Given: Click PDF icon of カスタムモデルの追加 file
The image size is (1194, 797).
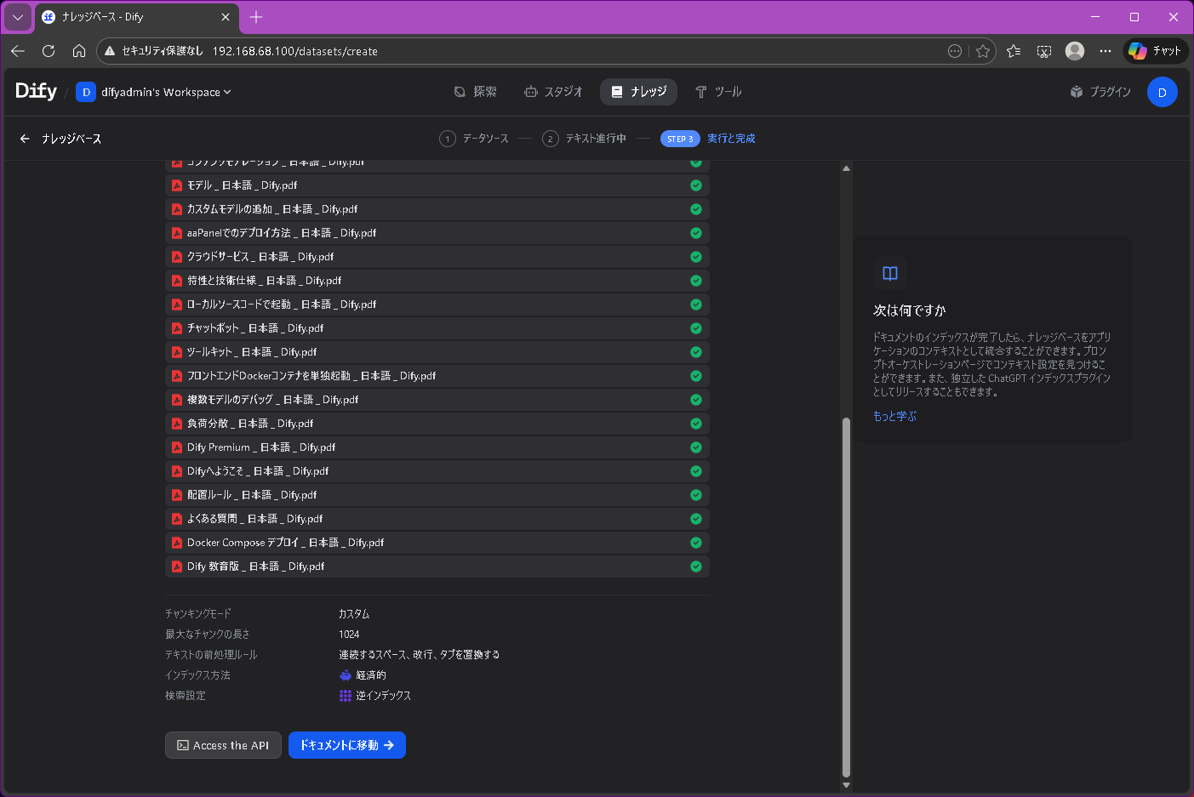Looking at the screenshot, I should 177,209.
